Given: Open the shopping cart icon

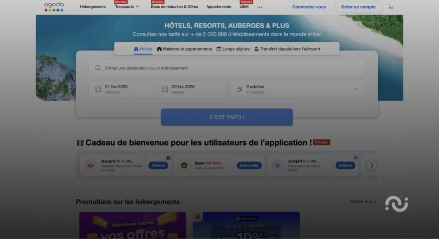Looking at the screenshot, I should pyautogui.click(x=391, y=7).
